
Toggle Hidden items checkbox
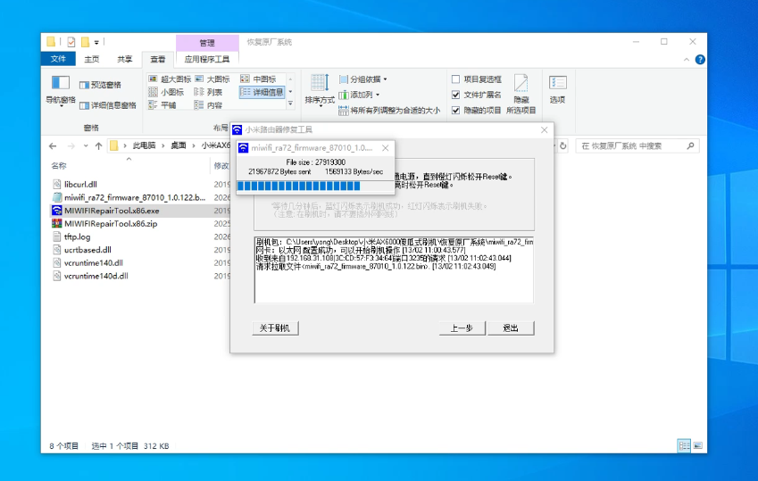pyautogui.click(x=477, y=111)
